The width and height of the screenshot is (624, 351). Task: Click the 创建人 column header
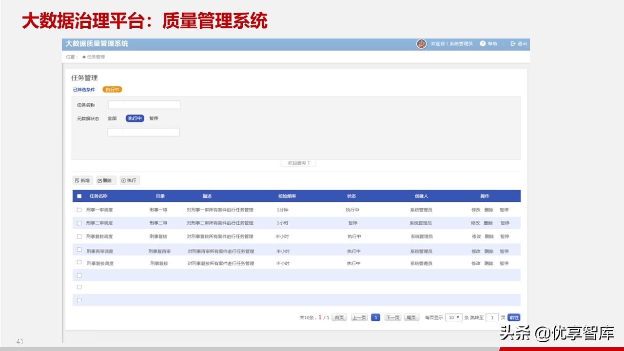pos(421,196)
